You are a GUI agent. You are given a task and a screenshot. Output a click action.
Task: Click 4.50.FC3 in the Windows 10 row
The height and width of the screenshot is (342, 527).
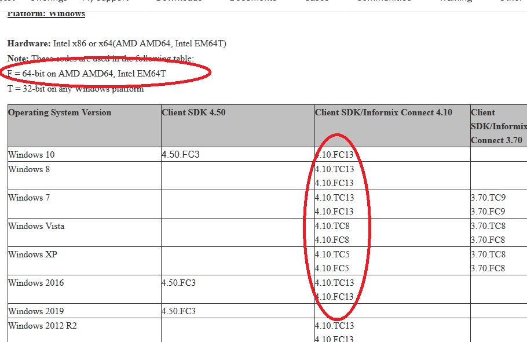tap(181, 154)
